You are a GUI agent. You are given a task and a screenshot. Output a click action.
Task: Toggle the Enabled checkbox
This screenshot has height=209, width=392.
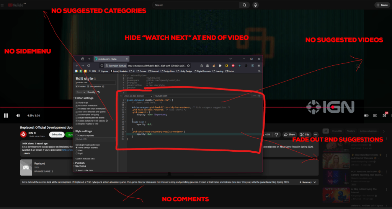click(77, 86)
